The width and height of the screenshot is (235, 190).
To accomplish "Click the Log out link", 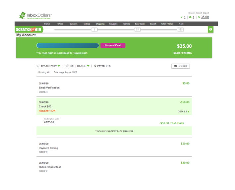I will point(206,13).
